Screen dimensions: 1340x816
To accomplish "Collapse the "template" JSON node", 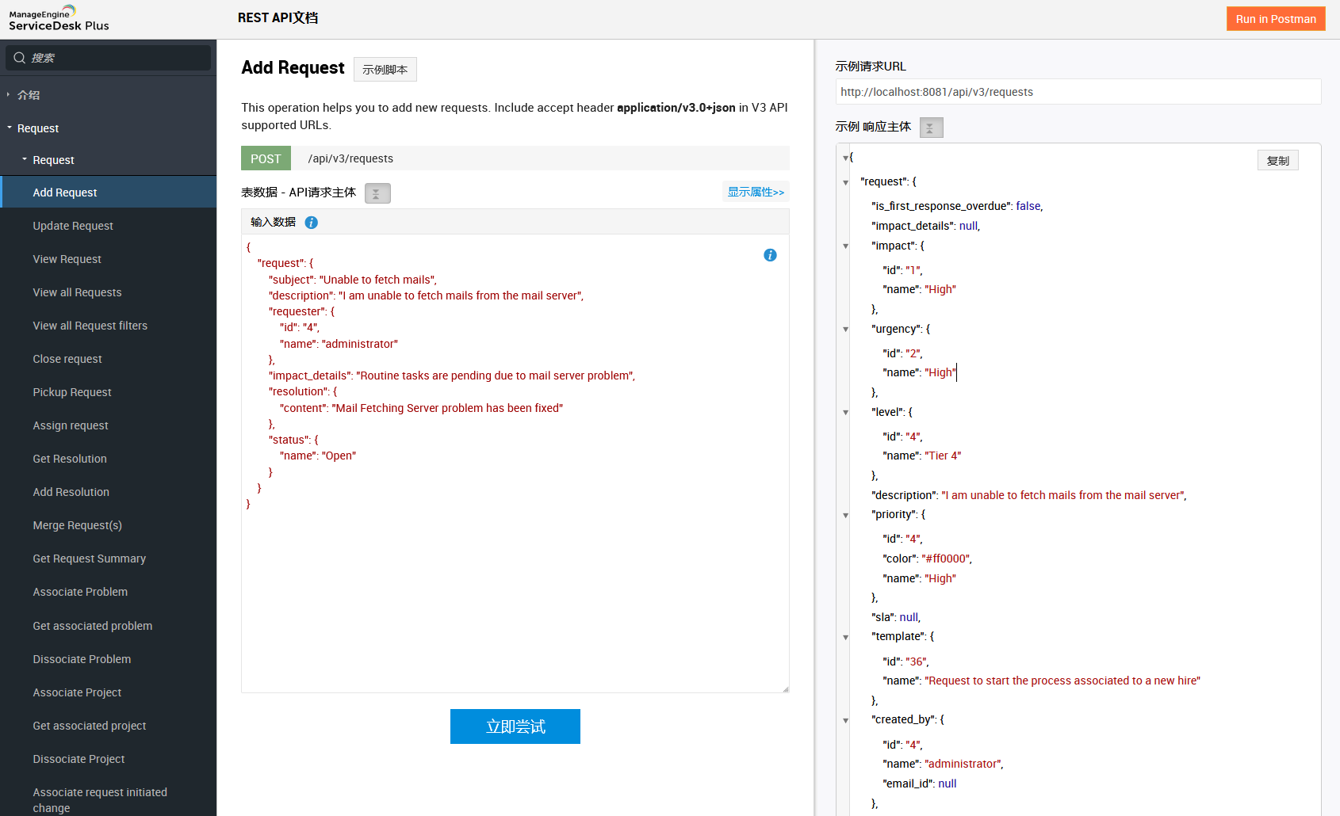I will (x=845, y=637).
